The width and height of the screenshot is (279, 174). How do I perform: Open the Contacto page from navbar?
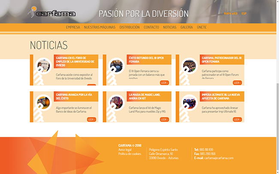pos(151,27)
